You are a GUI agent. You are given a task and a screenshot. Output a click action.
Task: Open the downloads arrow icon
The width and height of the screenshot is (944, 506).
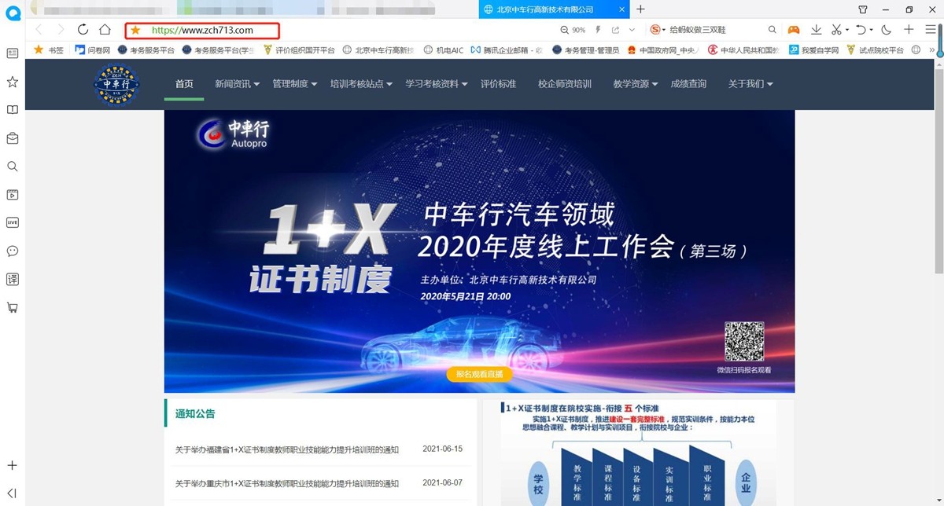pyautogui.click(x=816, y=30)
